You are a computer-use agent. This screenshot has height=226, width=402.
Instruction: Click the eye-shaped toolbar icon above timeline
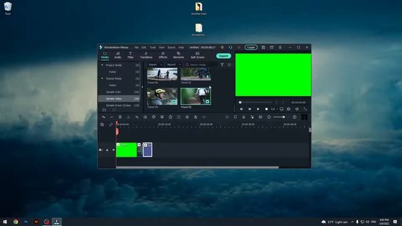[187, 117]
